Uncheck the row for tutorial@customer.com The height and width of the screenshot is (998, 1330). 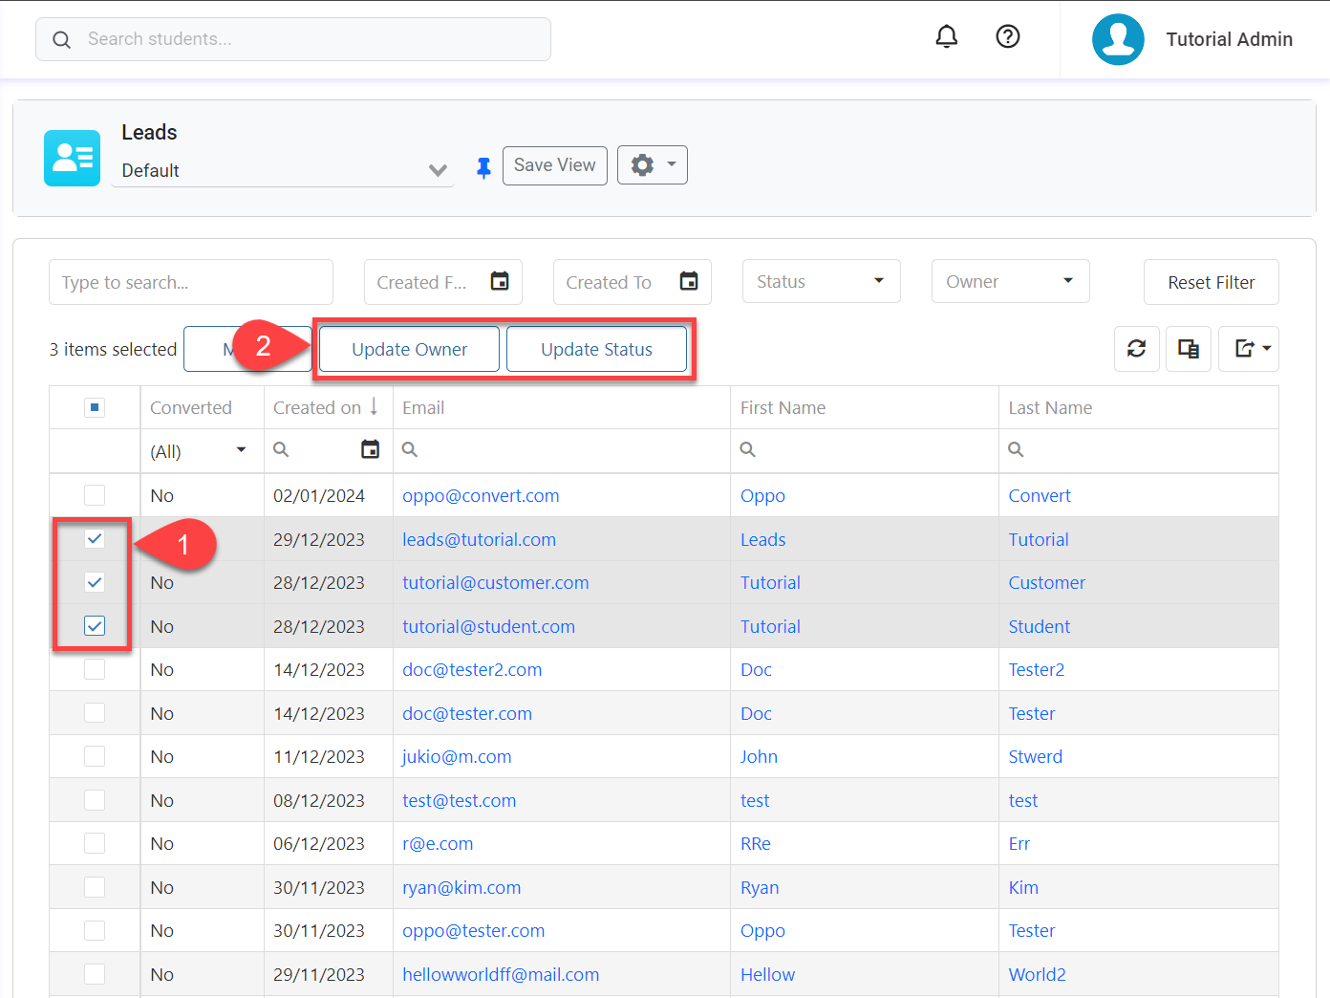coord(95,582)
